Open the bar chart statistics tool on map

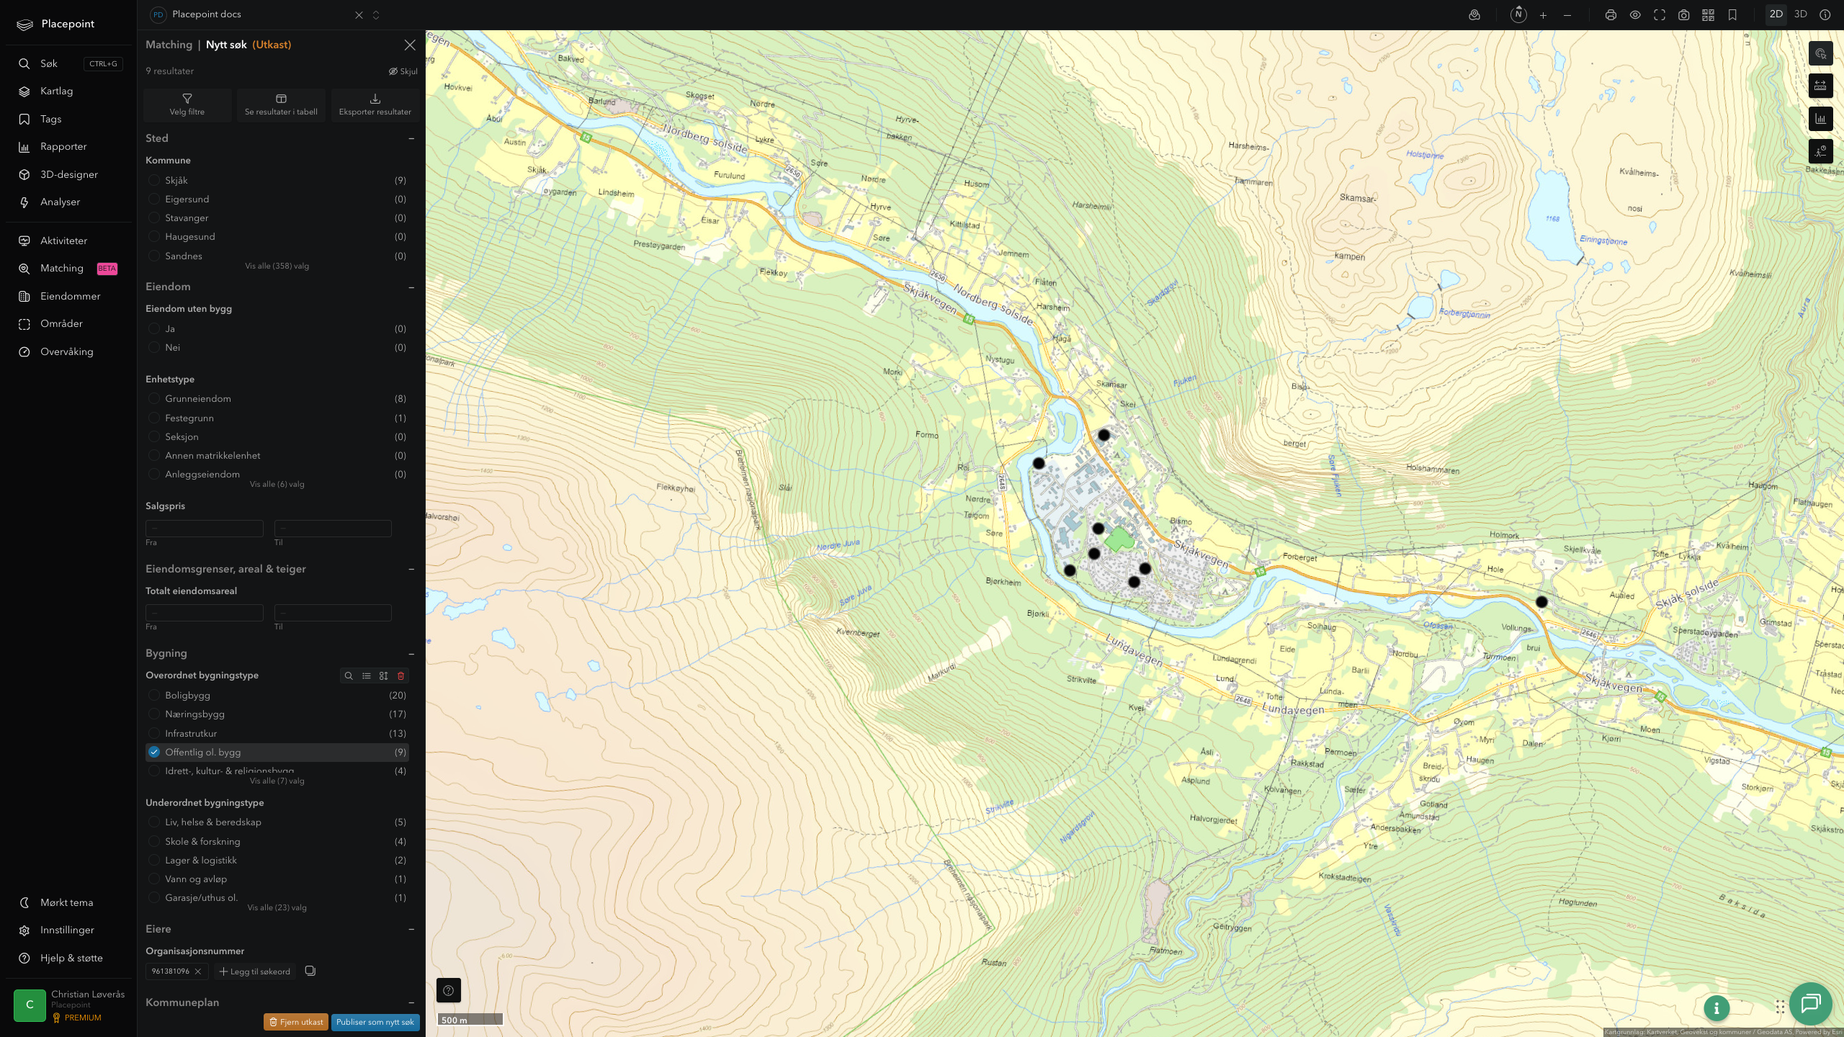pos(1820,119)
